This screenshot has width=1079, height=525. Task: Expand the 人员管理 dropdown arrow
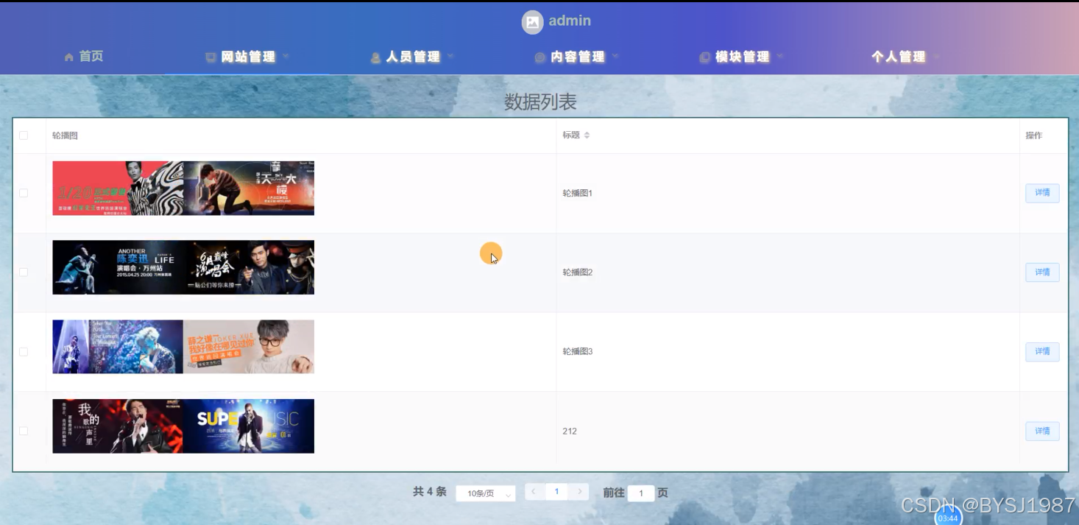click(x=450, y=57)
